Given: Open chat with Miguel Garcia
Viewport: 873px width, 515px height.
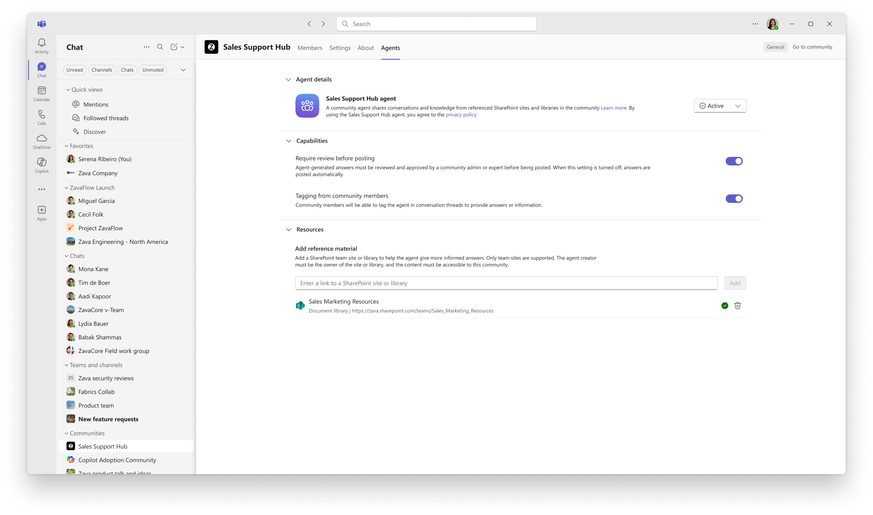Looking at the screenshot, I should (x=126, y=201).
